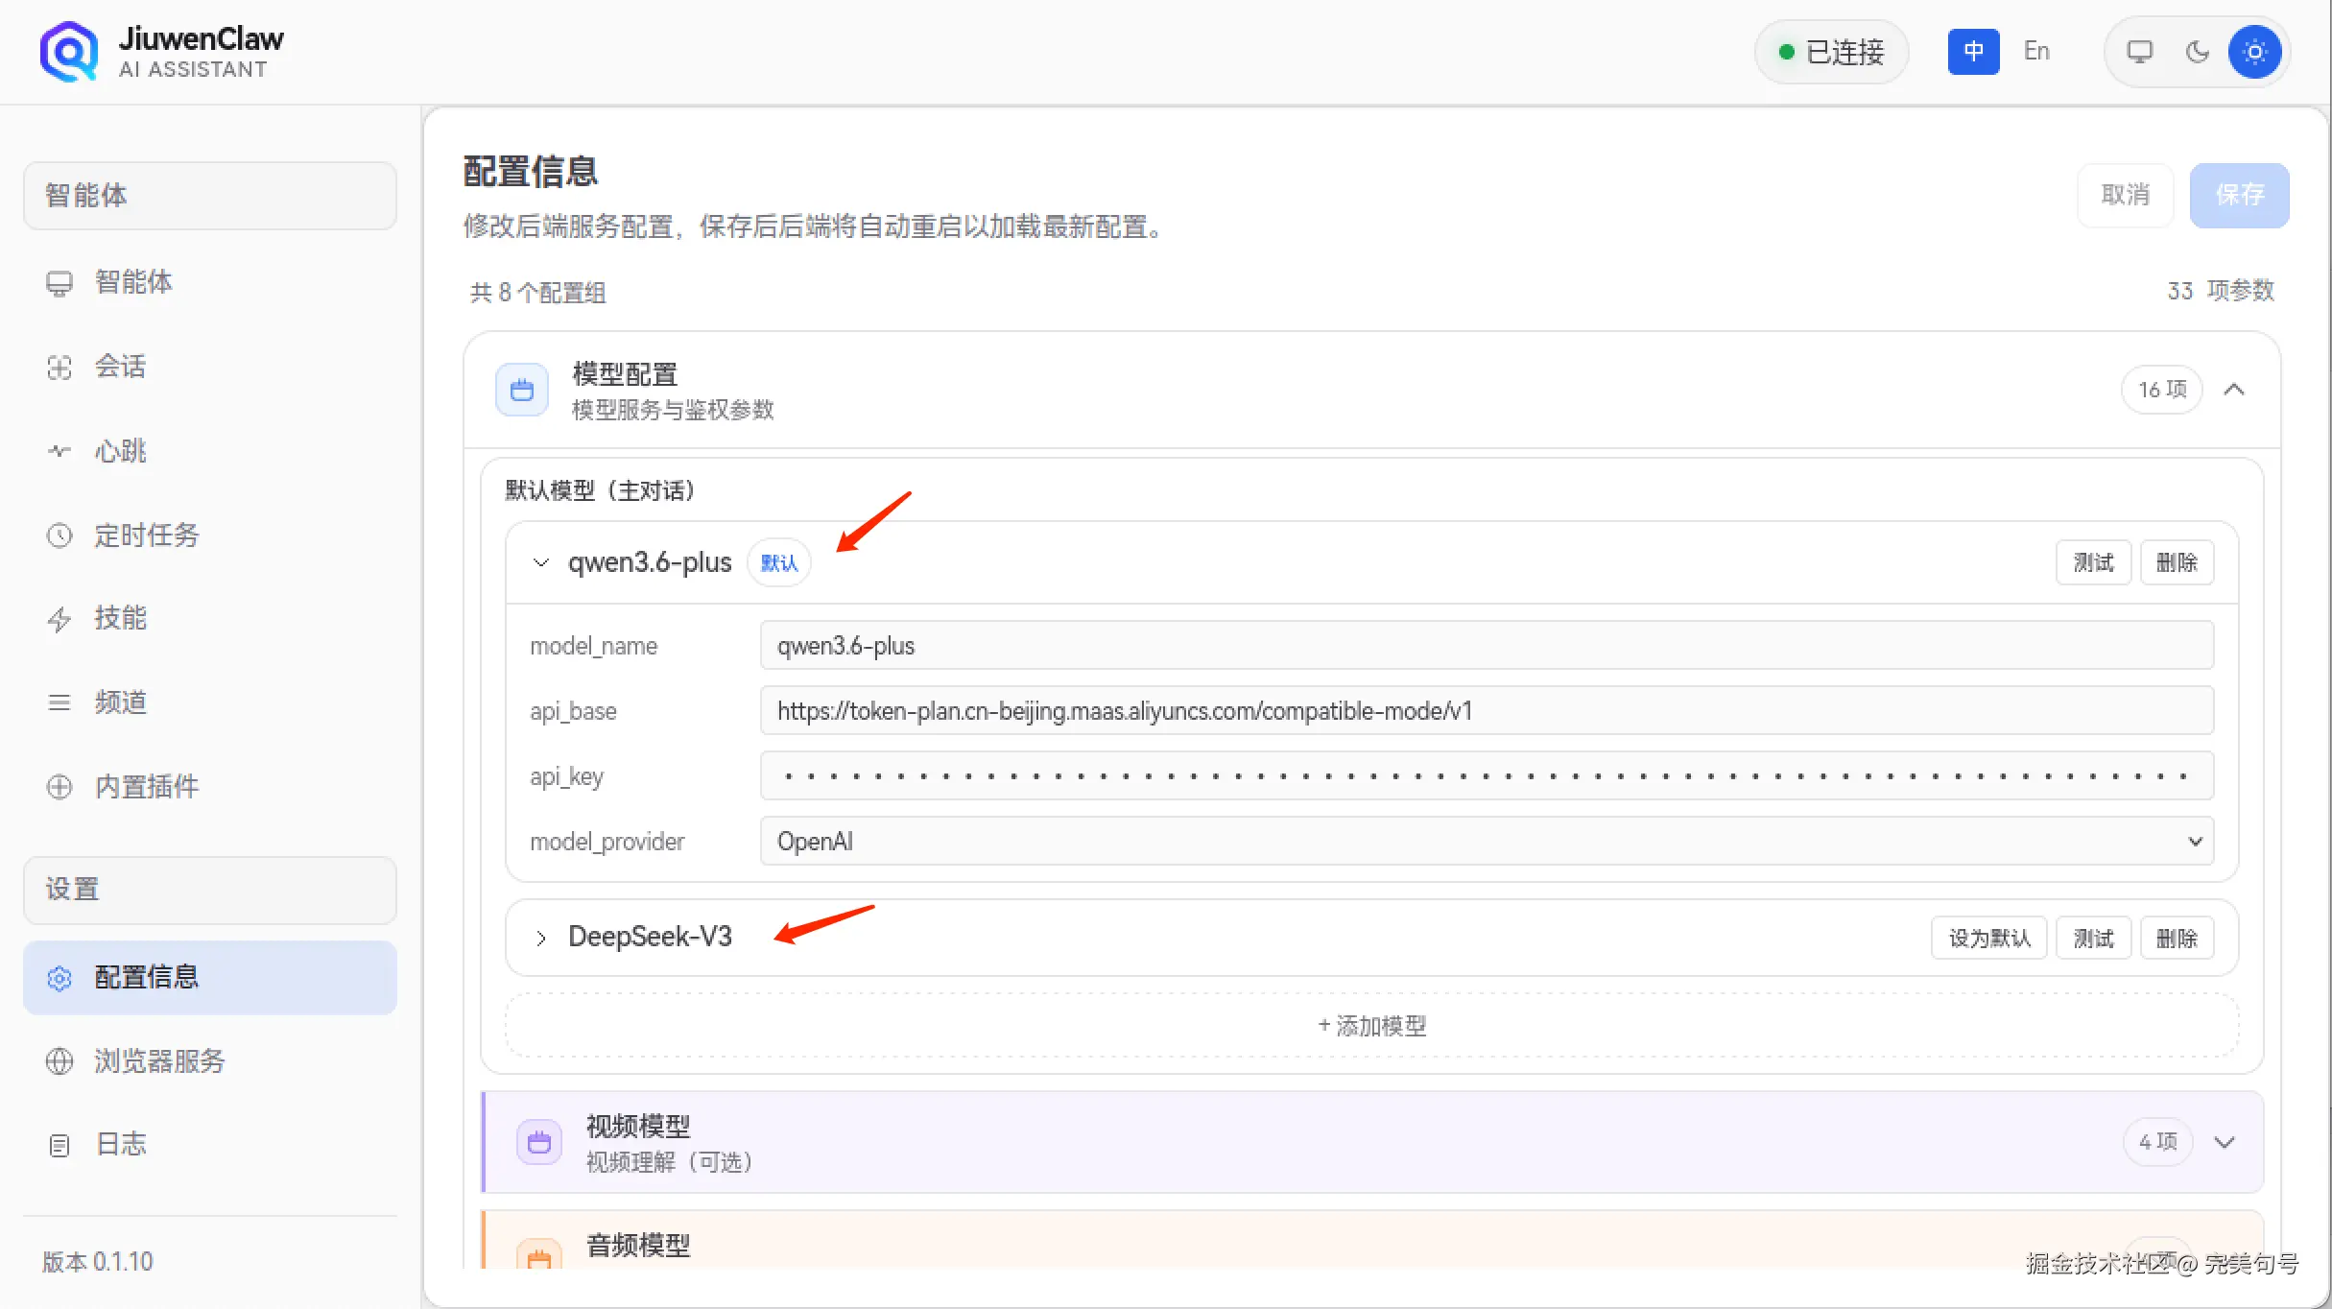Open 浏览器服务 in sidebar
This screenshot has height=1309, width=2332.
(209, 1061)
